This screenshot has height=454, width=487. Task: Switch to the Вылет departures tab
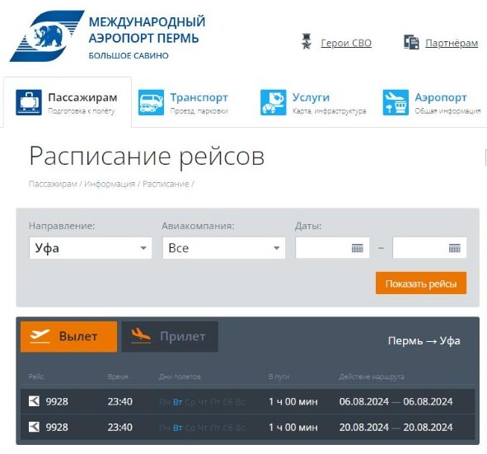[x=68, y=337]
